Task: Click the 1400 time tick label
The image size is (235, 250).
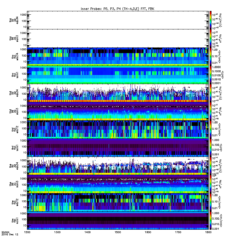Action: click(x=88, y=232)
